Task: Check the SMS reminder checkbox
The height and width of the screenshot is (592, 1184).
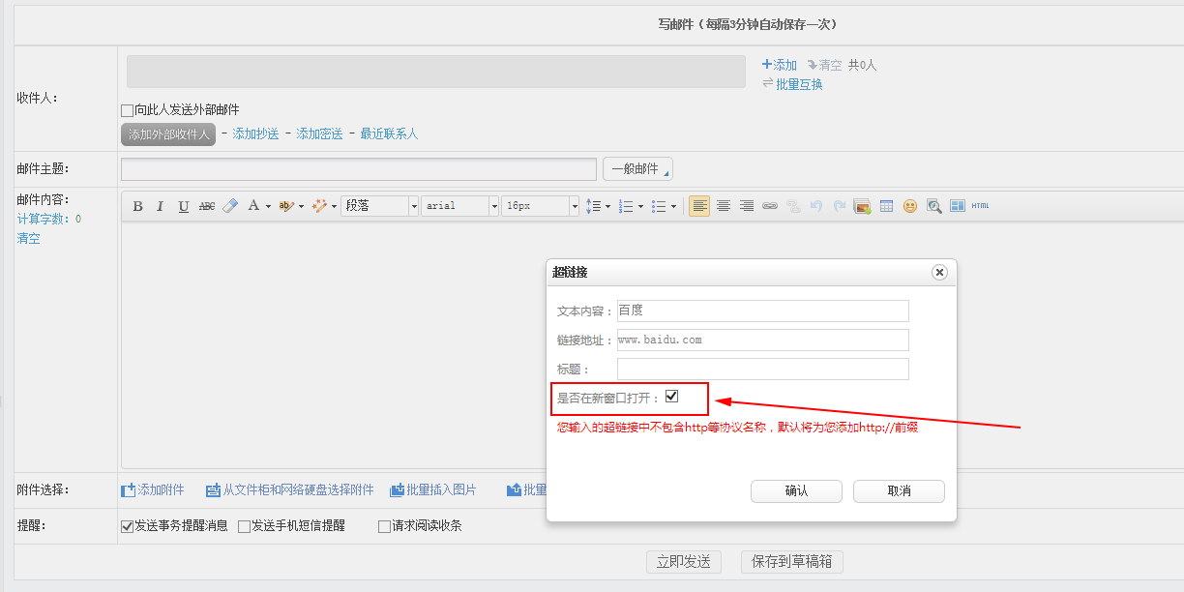Action: coord(245,527)
